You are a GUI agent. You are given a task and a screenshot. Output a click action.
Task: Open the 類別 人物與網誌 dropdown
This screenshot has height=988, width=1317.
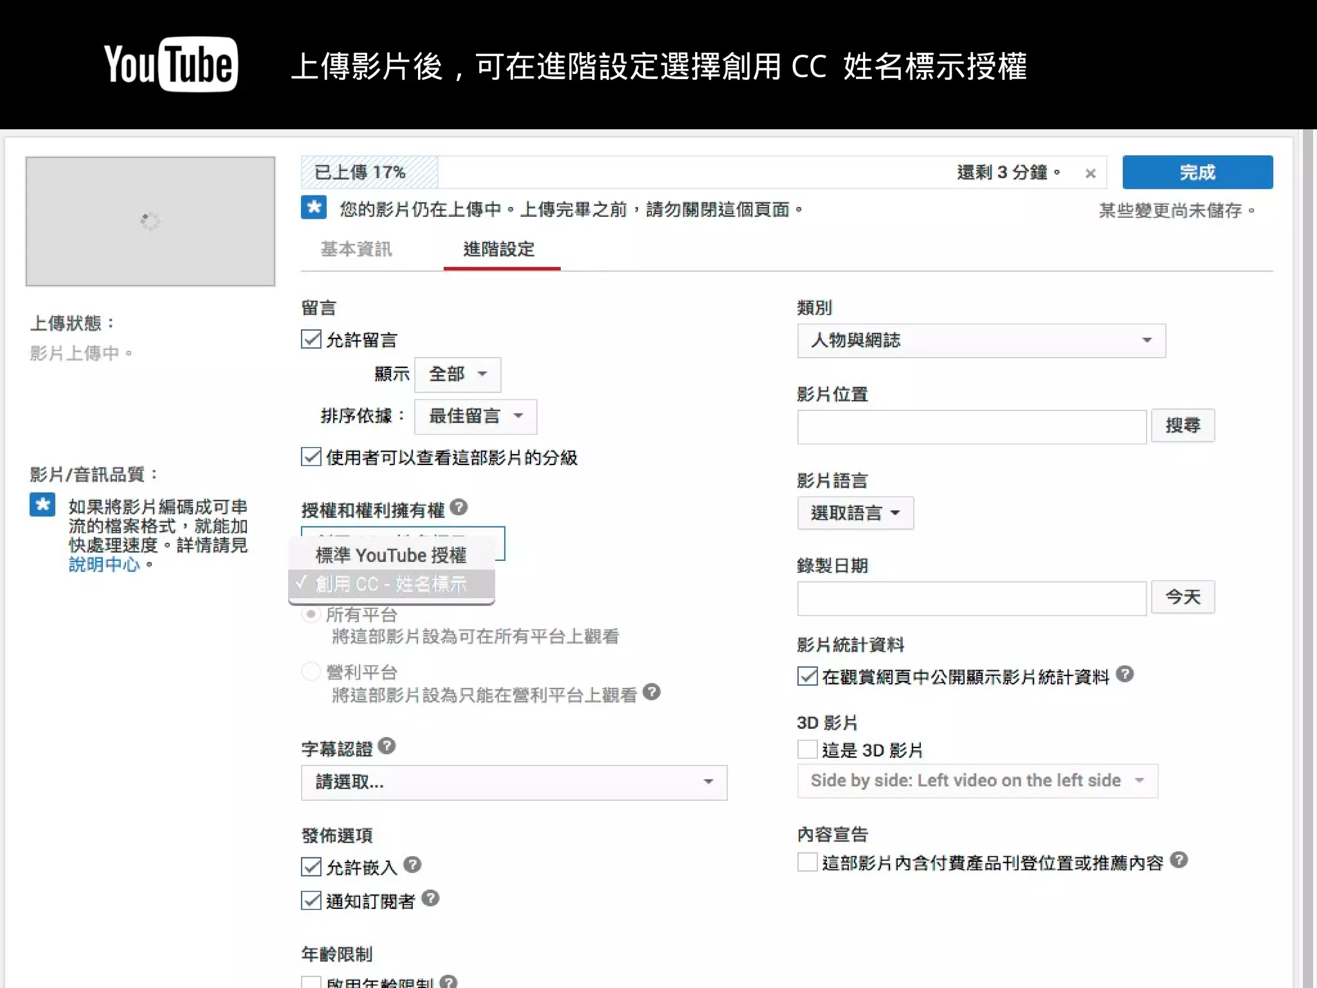click(x=981, y=340)
